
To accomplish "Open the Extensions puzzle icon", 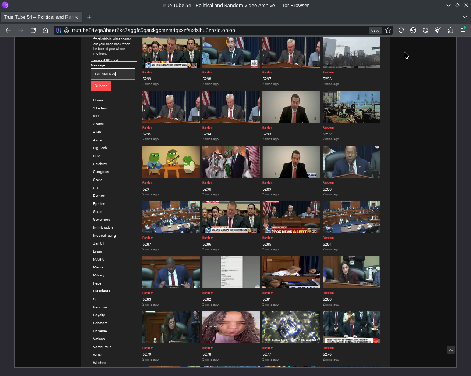I will [450, 30].
